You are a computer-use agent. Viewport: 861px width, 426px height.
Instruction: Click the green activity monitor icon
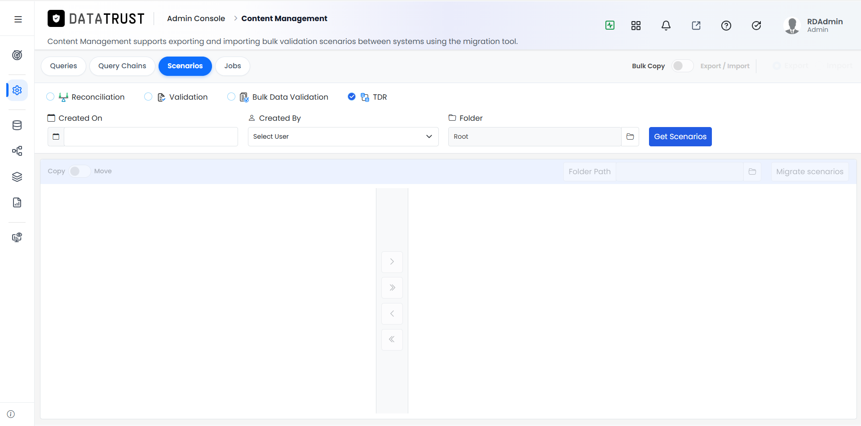[x=610, y=26]
